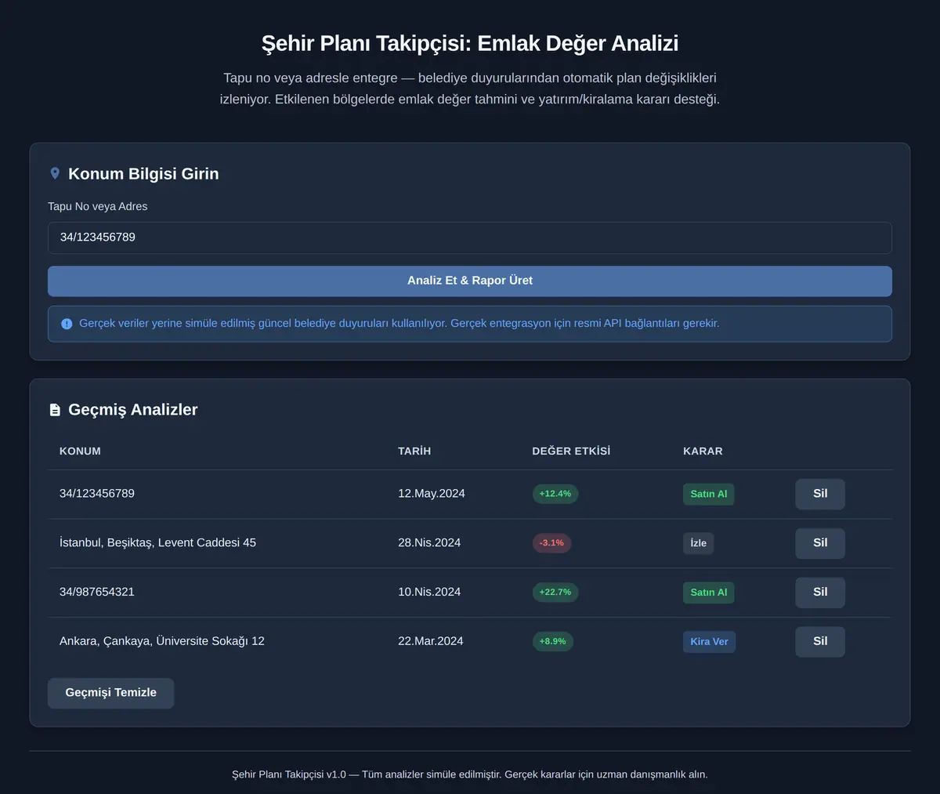This screenshot has height=794, width=940.
Task: Click the KARAR column header
Action: pos(703,451)
